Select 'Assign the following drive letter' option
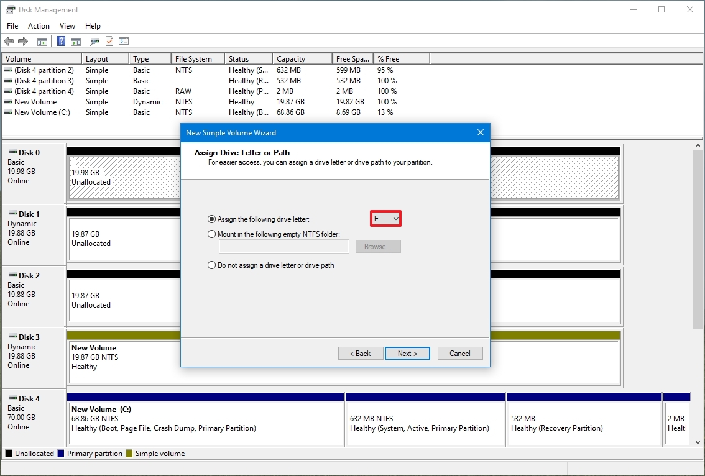 tap(211, 219)
